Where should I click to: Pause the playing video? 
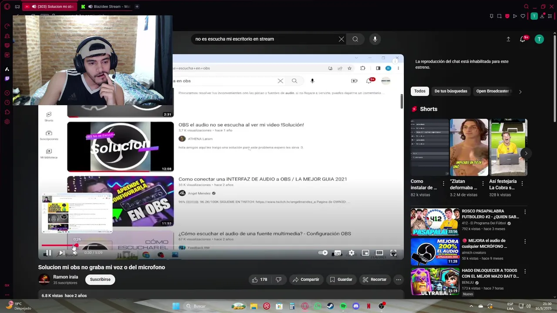tap(48, 253)
